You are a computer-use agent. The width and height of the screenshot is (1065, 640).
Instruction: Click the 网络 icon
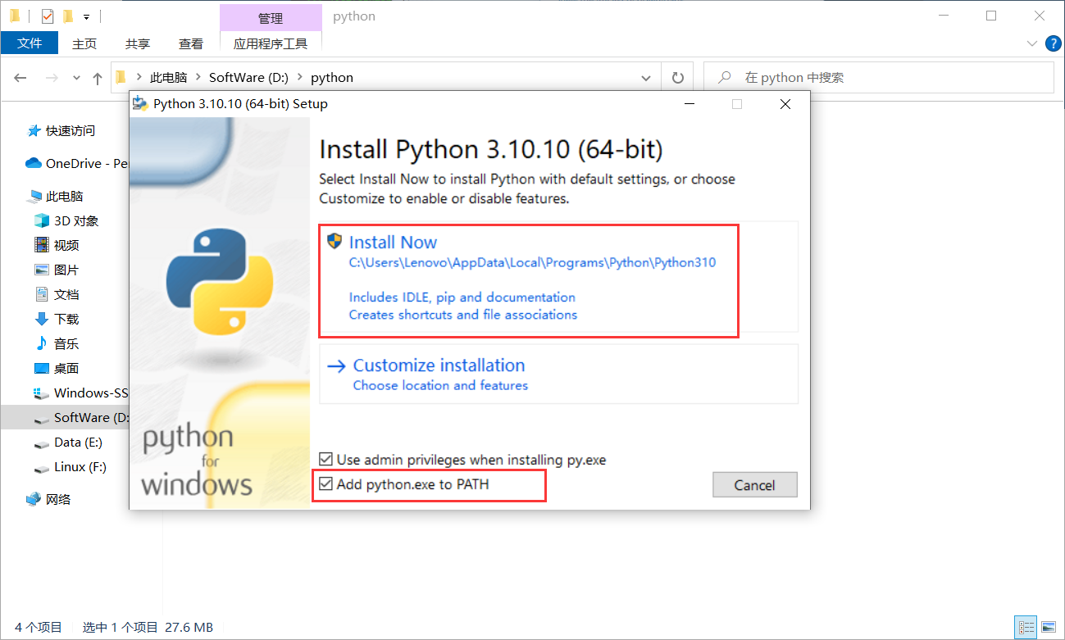click(34, 499)
